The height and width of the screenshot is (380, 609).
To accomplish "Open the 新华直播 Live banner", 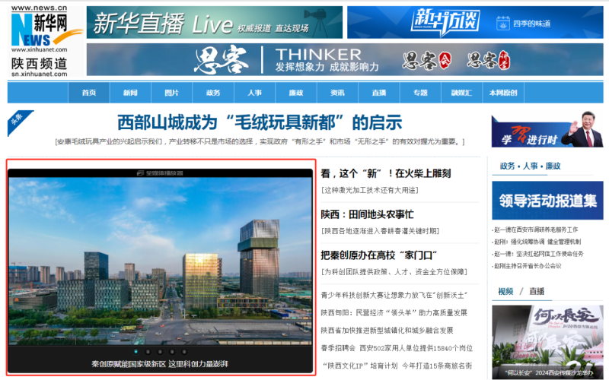I will click(212, 23).
